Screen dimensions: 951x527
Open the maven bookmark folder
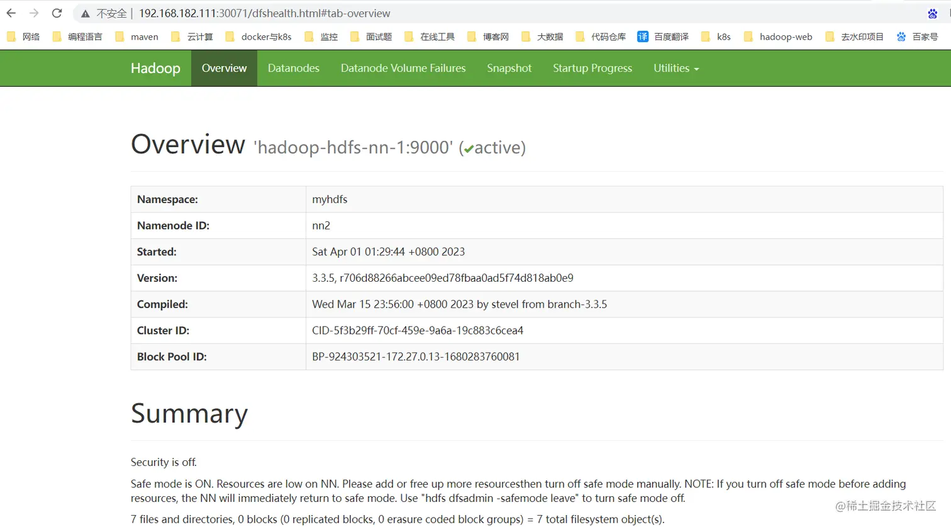click(136, 36)
